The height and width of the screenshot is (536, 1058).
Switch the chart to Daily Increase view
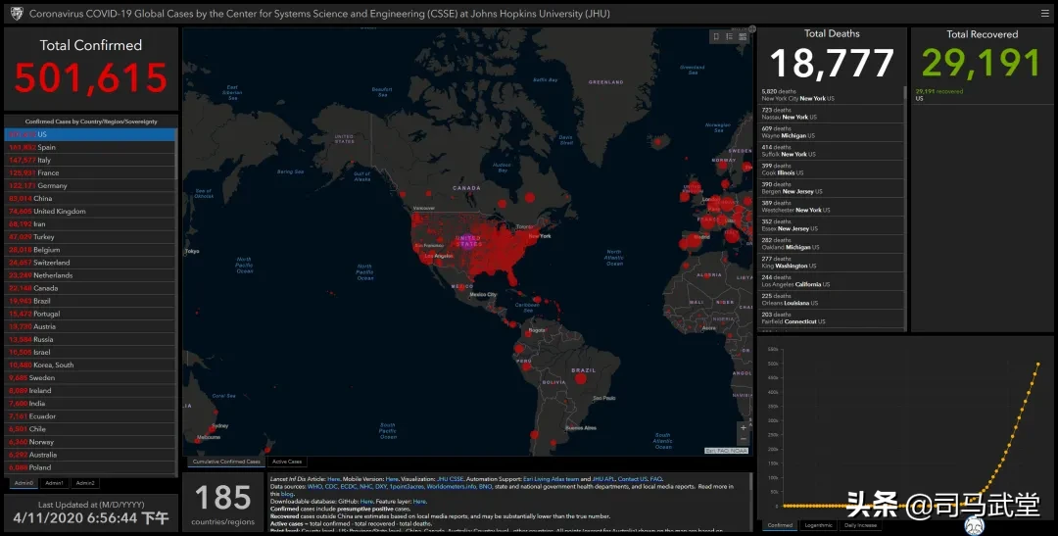(x=861, y=525)
